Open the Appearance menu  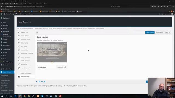[7, 50]
